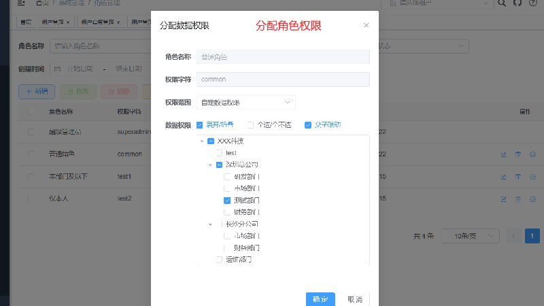Viewport: 544px width, 306px height.
Task: Open the tenant selector dropdown in the header
Action: tap(438, 3)
